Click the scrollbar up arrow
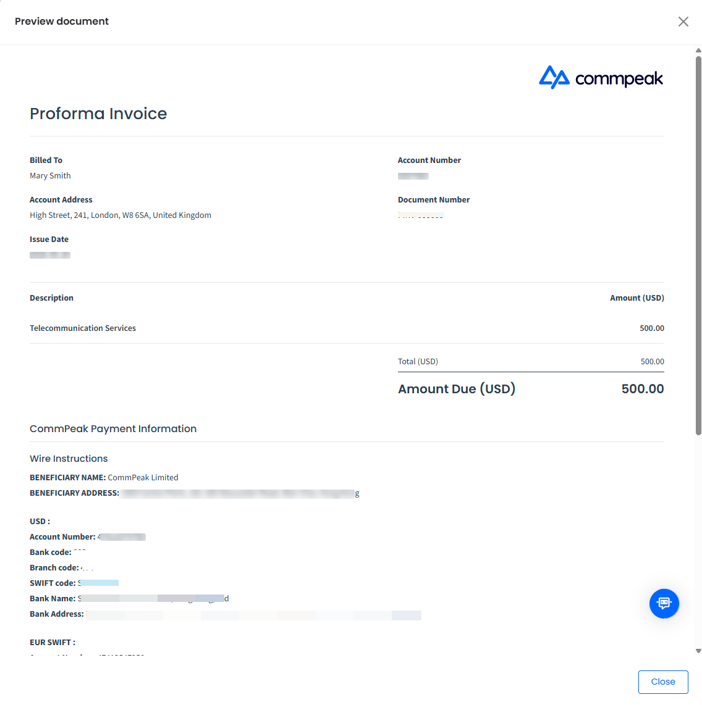 tap(698, 51)
